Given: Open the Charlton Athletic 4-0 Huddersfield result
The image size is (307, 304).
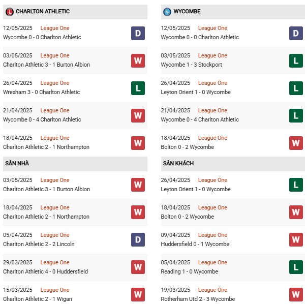Looking at the screenshot, I should tap(45, 271).
